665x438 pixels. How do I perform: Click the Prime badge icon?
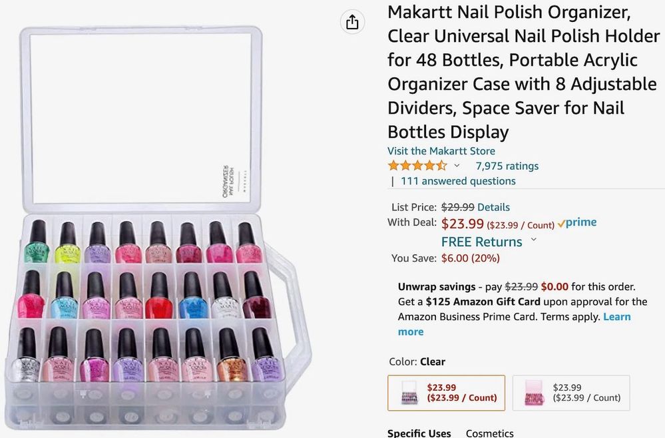[577, 223]
